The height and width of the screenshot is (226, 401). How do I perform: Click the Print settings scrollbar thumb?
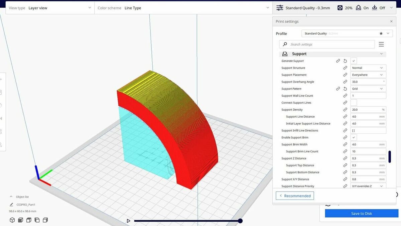point(390,157)
